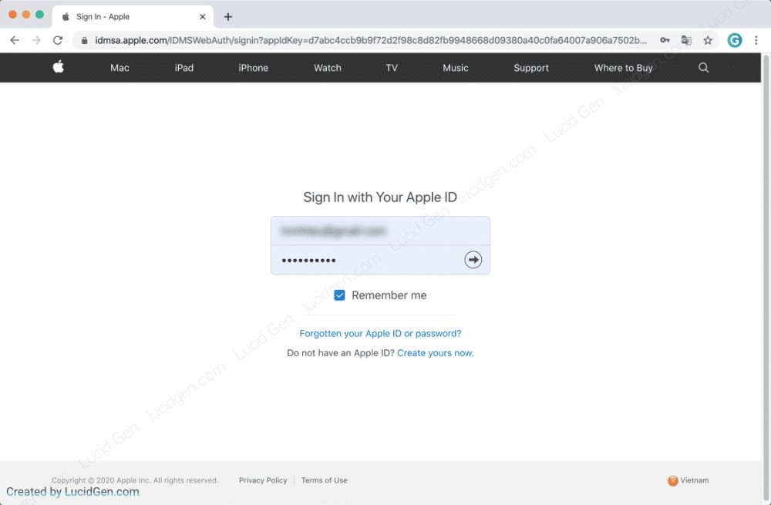The image size is (771, 505).
Task: Open the iPad menu item
Action: 184,68
